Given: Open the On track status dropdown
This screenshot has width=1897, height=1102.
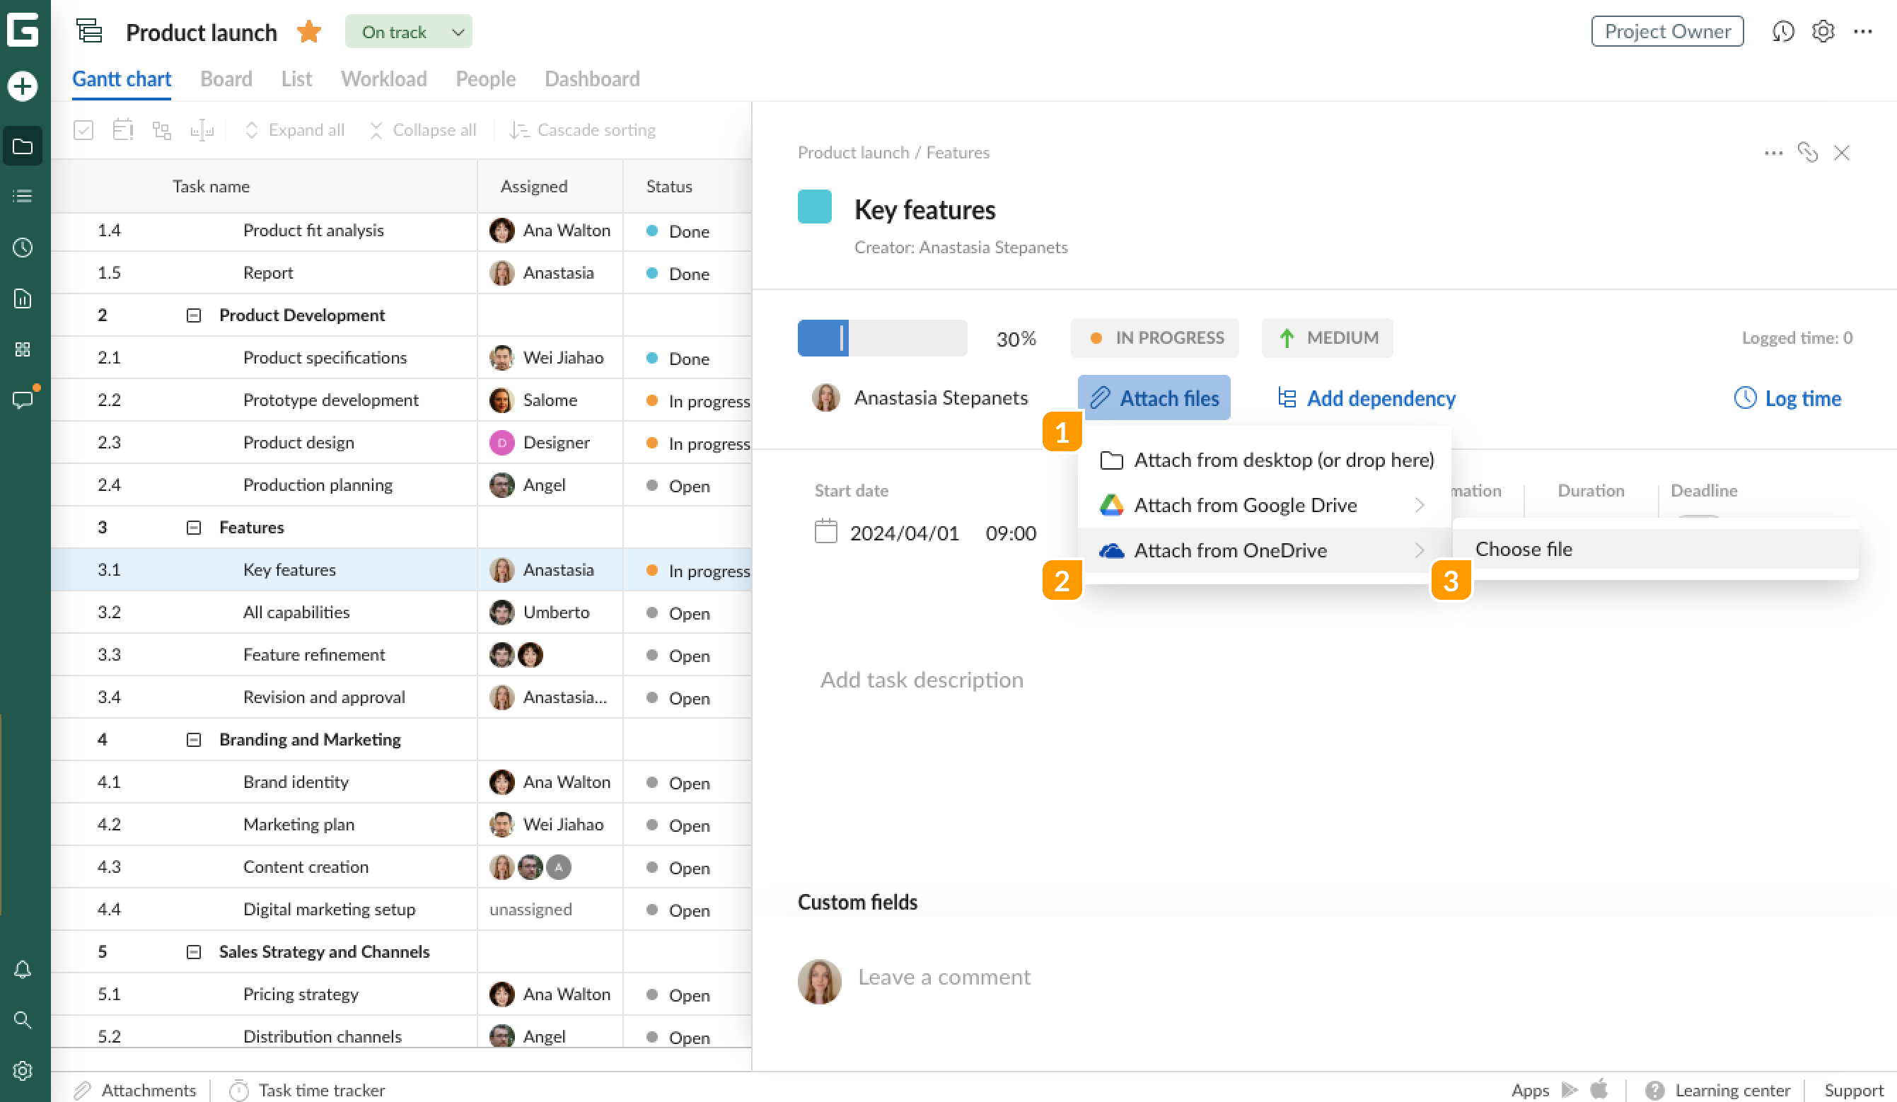Looking at the screenshot, I should point(409,32).
